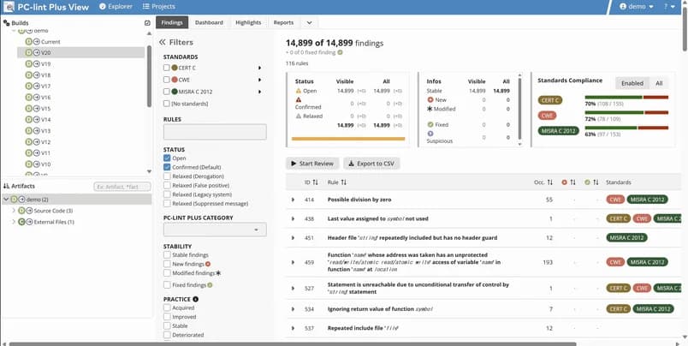Select the Current build

click(50, 42)
